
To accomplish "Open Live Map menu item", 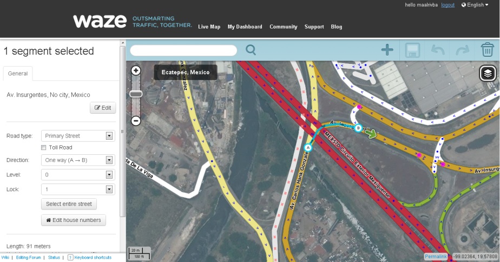I will pos(209,27).
